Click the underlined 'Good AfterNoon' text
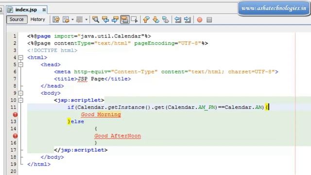Viewport: 311px width, 175px height. pyautogui.click(x=118, y=136)
